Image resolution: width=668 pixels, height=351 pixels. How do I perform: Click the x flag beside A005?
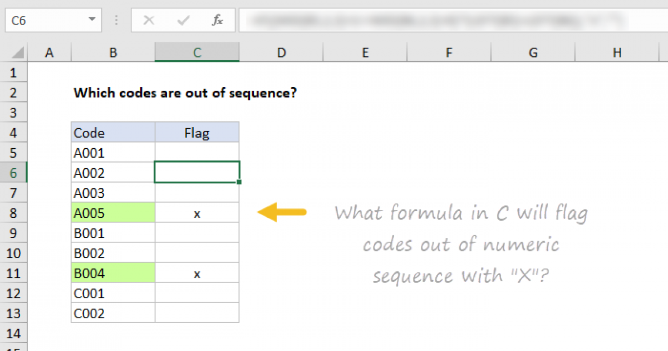click(197, 212)
